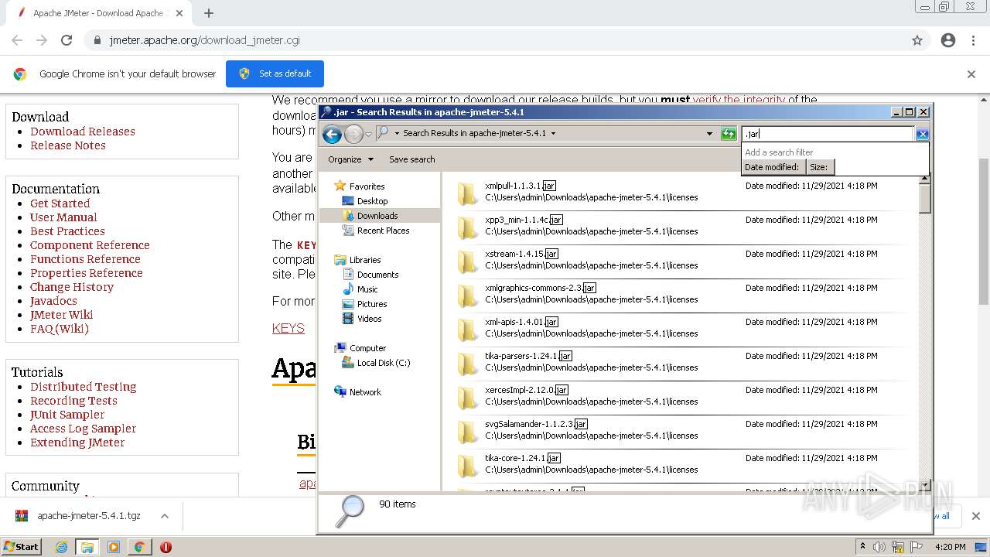Open Best Practices link

pyautogui.click(x=67, y=231)
